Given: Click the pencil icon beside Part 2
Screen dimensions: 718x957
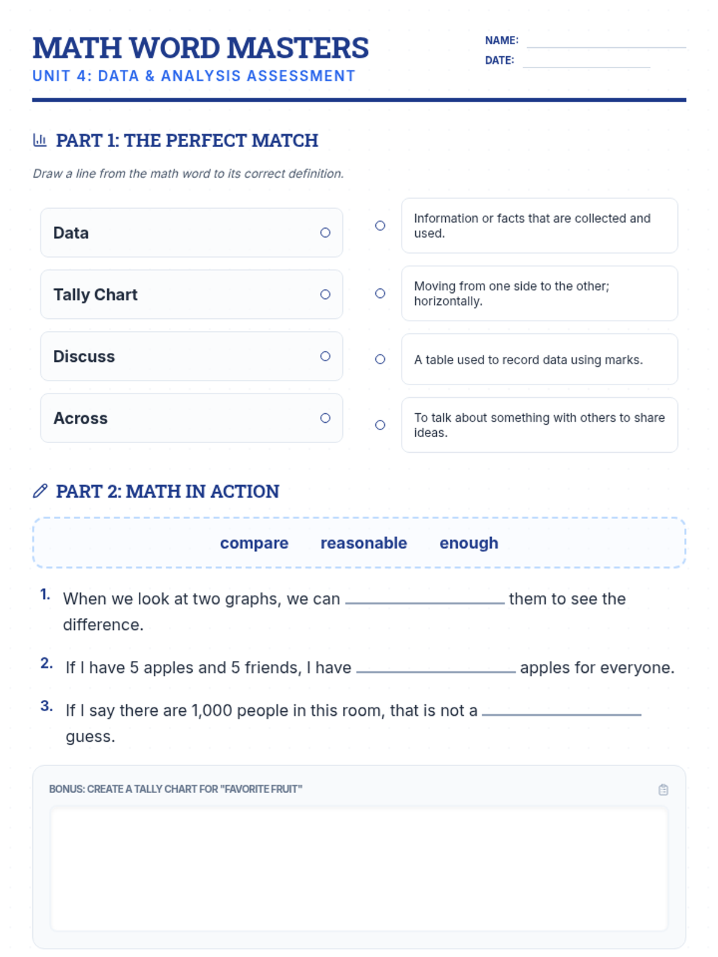Looking at the screenshot, I should [x=40, y=491].
